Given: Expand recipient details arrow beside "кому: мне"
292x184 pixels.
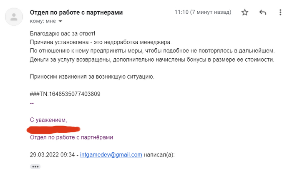Looking at the screenshot, I should [x=60, y=21].
